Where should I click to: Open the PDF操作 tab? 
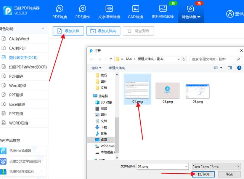(82, 12)
